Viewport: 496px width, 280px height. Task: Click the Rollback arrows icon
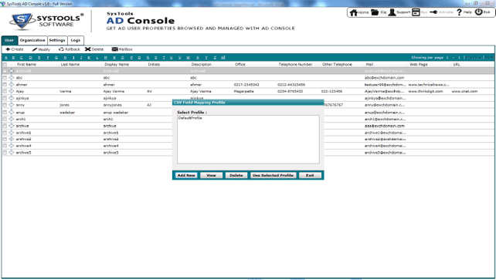point(61,49)
